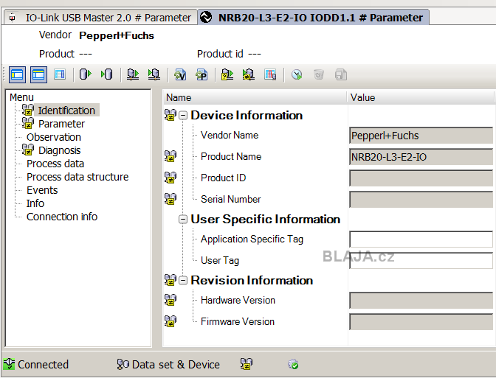Switch to NRB20-L3-E2-IO IODD1.1 Parameter tab
496x378 pixels.
[314, 18]
